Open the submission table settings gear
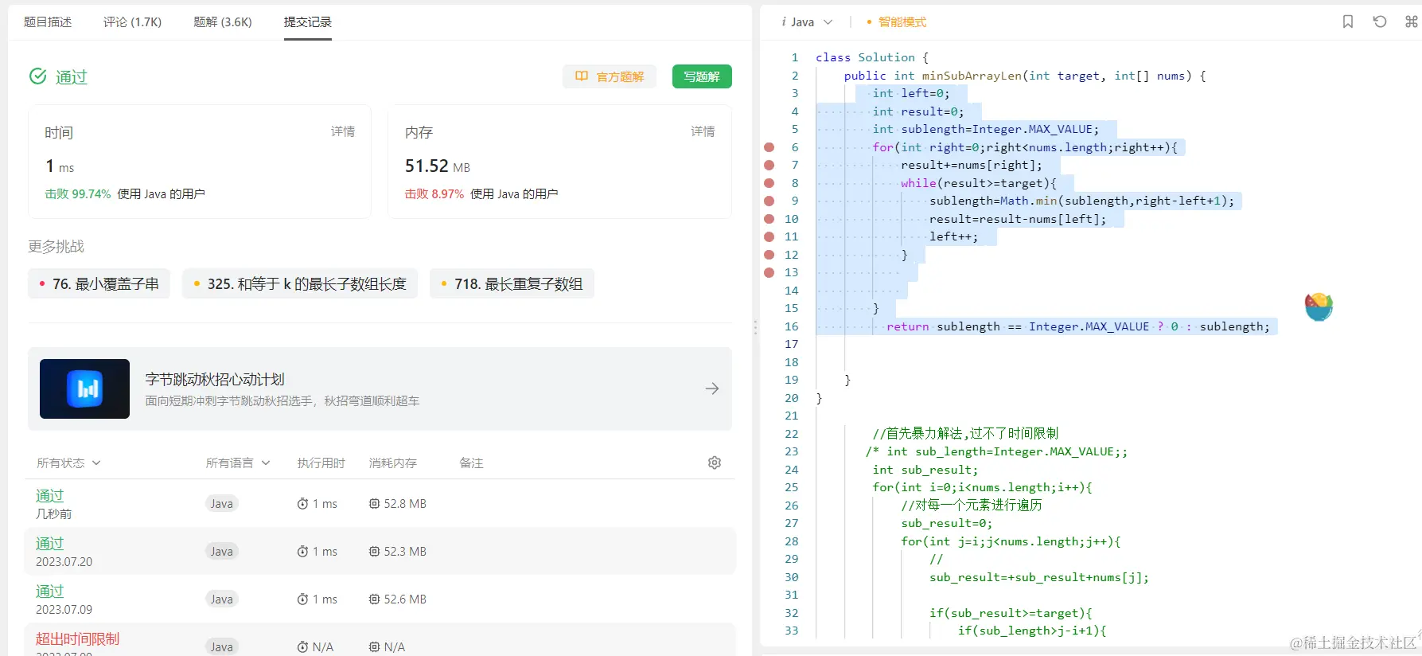 tap(715, 463)
